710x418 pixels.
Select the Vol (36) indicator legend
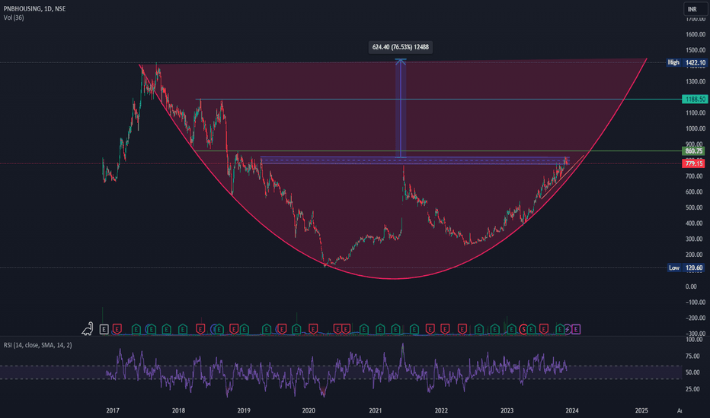pos(14,17)
